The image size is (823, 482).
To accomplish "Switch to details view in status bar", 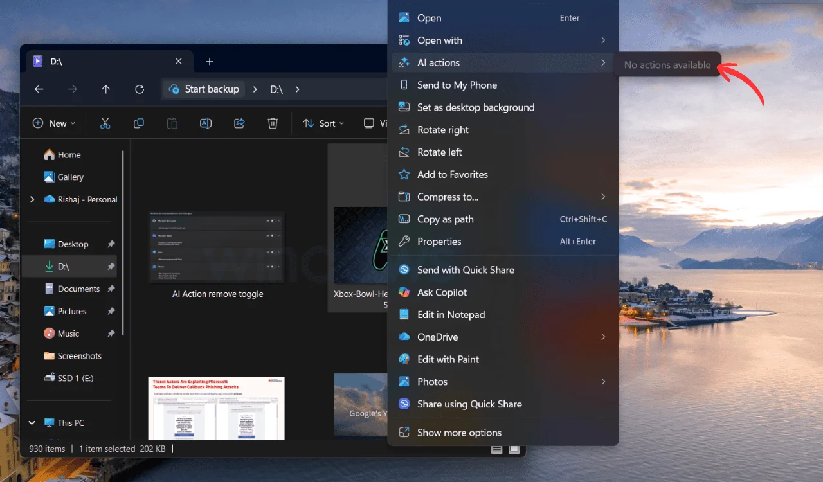I will 497,449.
